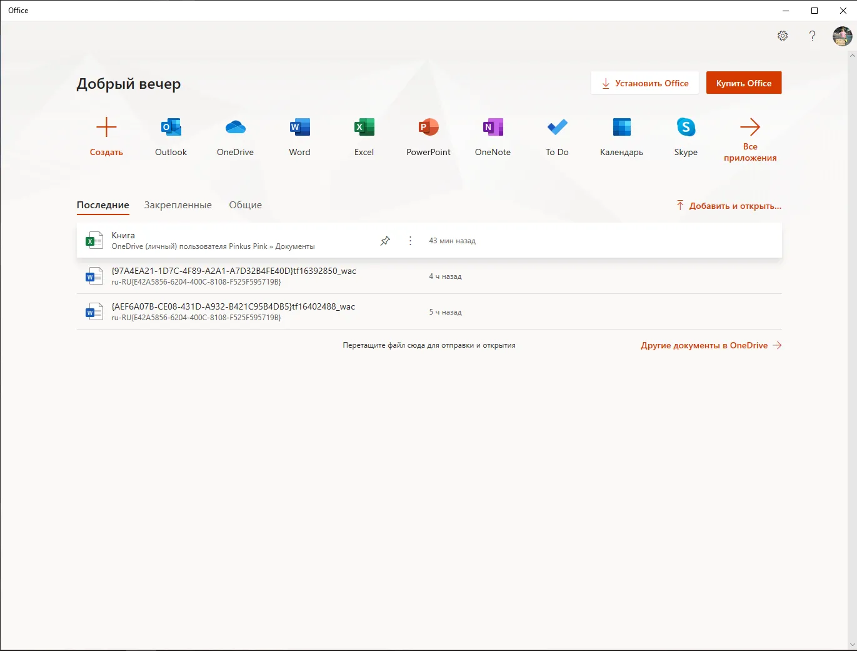Open the To Do app icon
This screenshot has height=651, width=857.
pos(557,128)
